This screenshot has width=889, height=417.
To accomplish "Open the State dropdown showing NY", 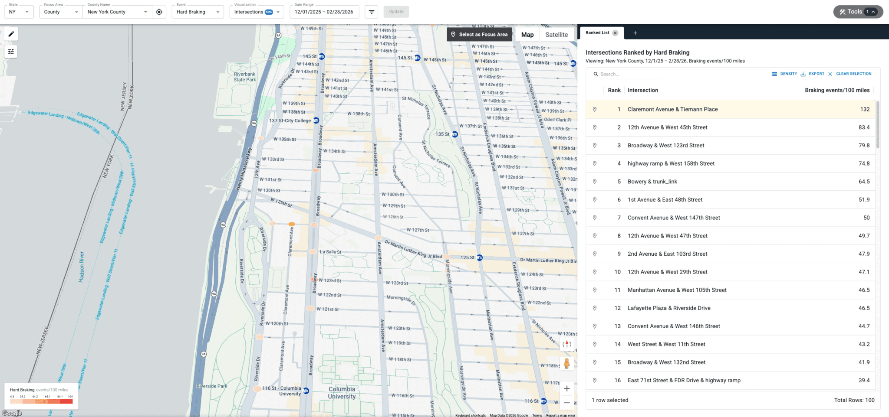I will (19, 12).
